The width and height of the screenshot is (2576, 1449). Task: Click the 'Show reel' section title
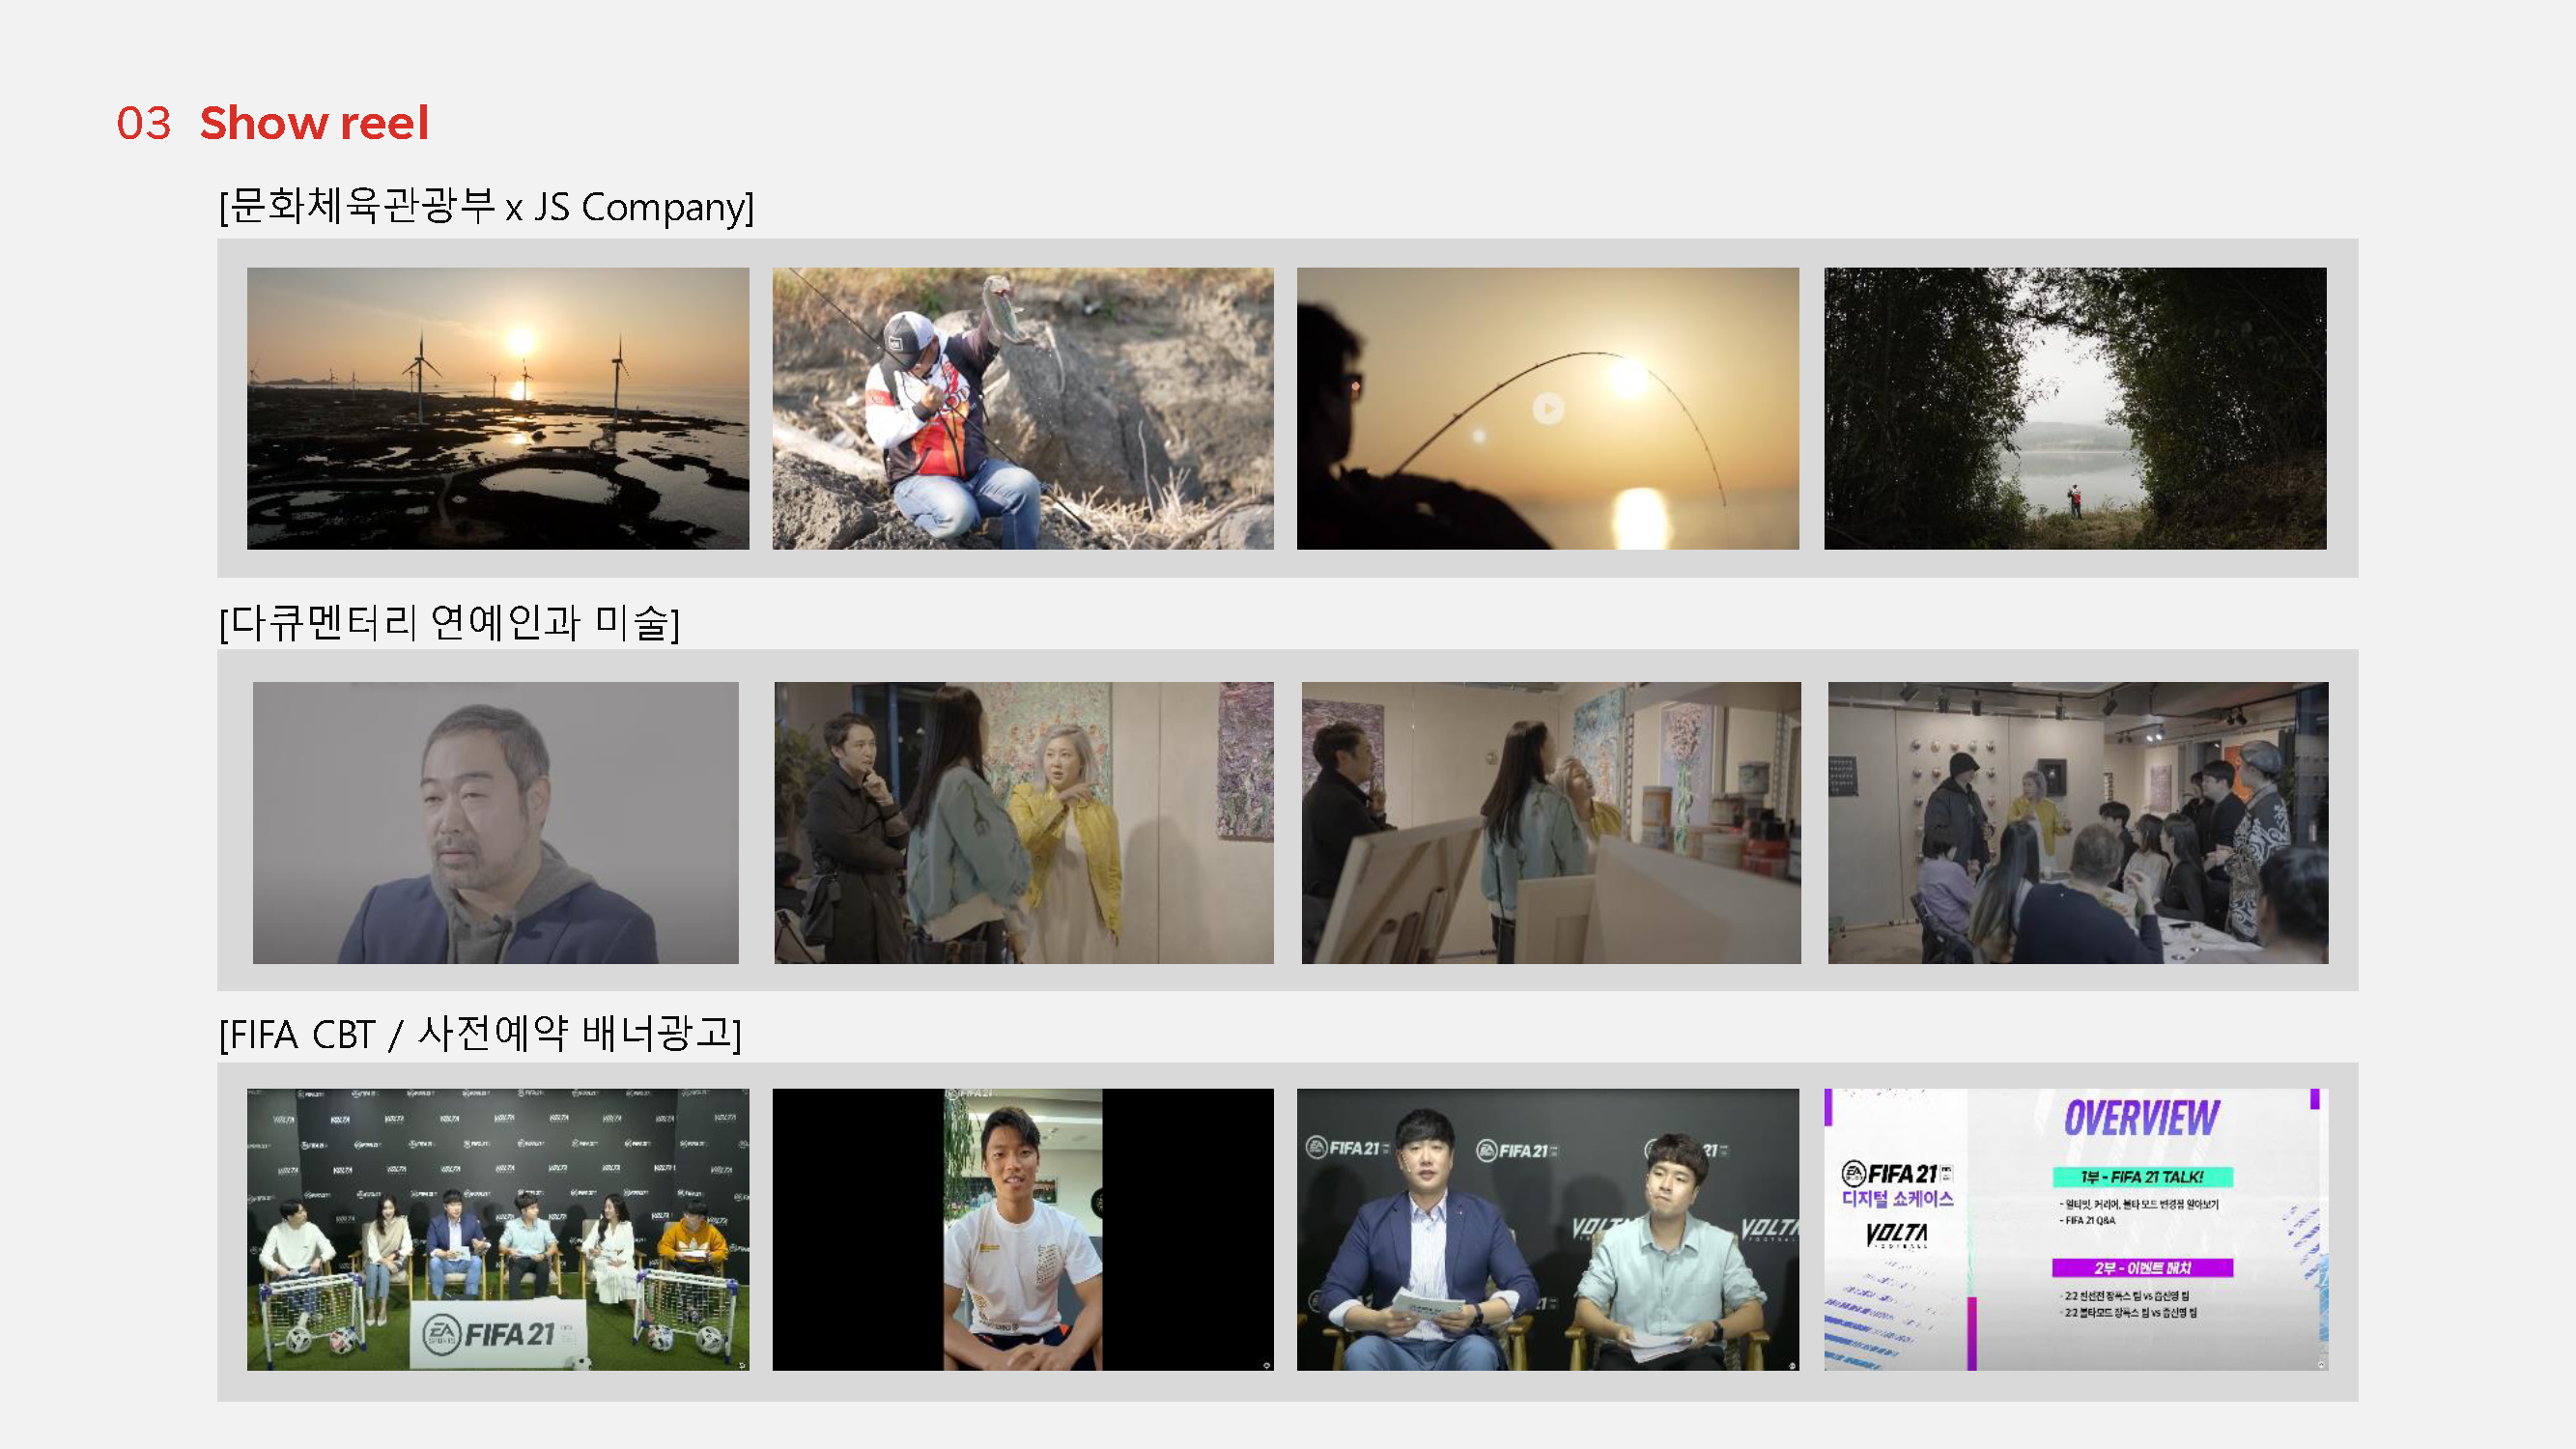point(314,123)
